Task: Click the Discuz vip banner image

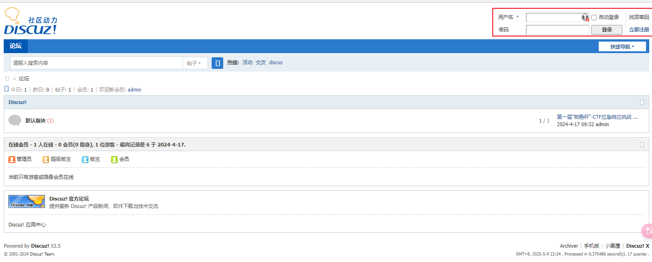Action: tap(27, 201)
